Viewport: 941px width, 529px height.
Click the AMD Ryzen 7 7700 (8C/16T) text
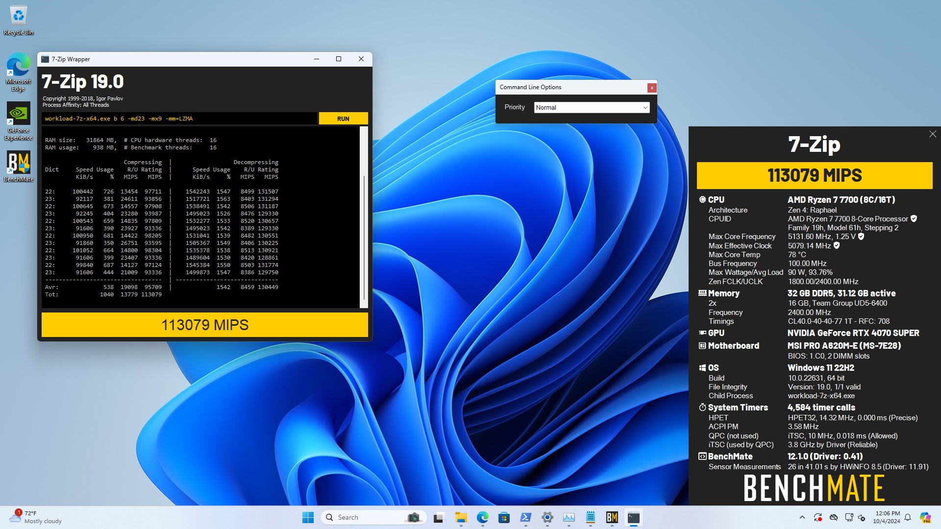[x=841, y=200]
